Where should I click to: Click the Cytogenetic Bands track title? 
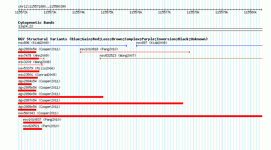[36, 23]
